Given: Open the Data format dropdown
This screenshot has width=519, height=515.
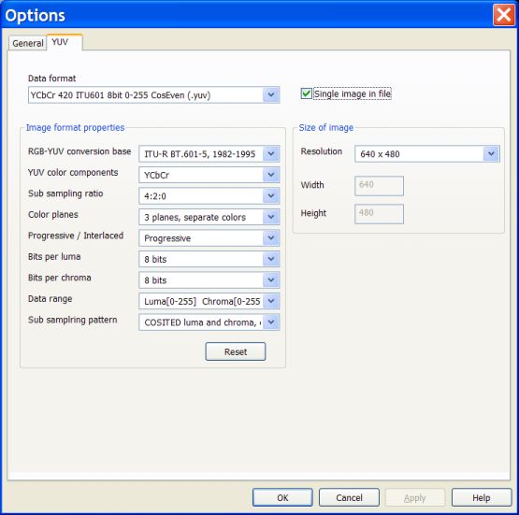Looking at the screenshot, I should click(154, 95).
